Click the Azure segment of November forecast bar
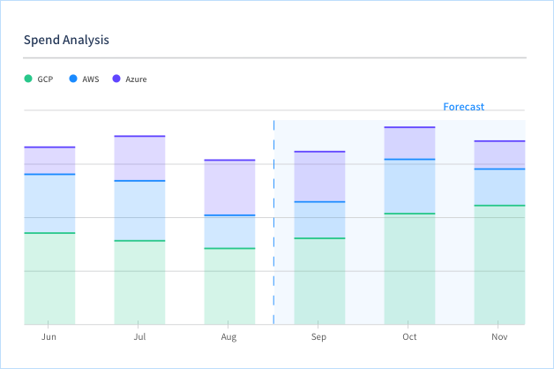554x369 pixels. (x=499, y=154)
